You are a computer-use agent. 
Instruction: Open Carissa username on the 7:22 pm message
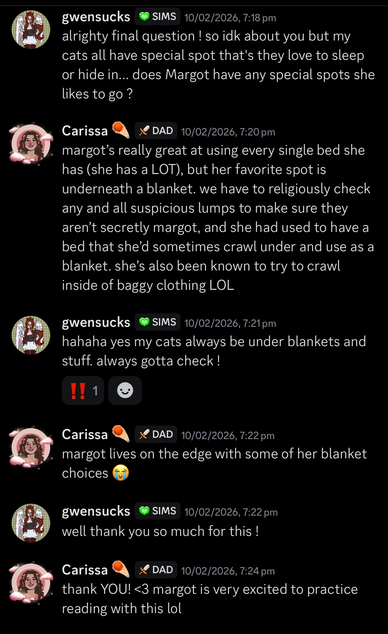85,435
